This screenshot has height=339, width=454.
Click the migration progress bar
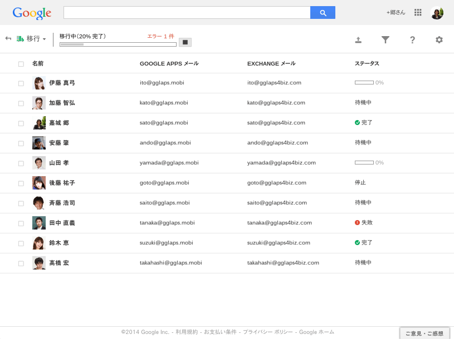(x=118, y=44)
